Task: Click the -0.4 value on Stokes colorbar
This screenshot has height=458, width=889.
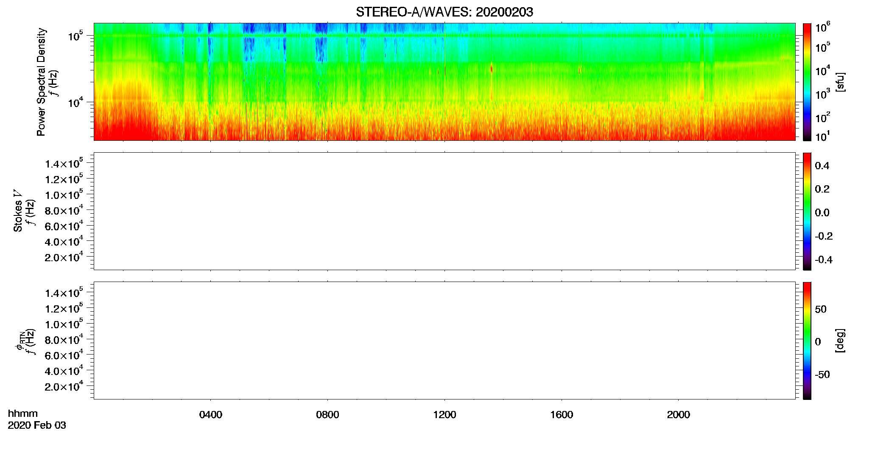Action: click(824, 260)
